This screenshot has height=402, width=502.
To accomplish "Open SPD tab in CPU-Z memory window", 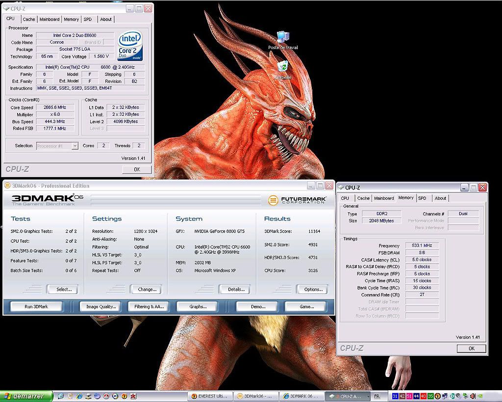I will pos(422,198).
